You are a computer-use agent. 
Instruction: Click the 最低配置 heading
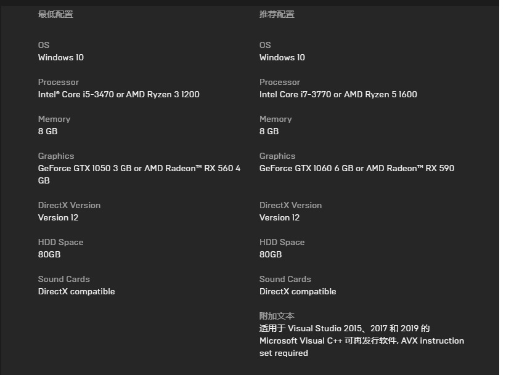coord(55,15)
